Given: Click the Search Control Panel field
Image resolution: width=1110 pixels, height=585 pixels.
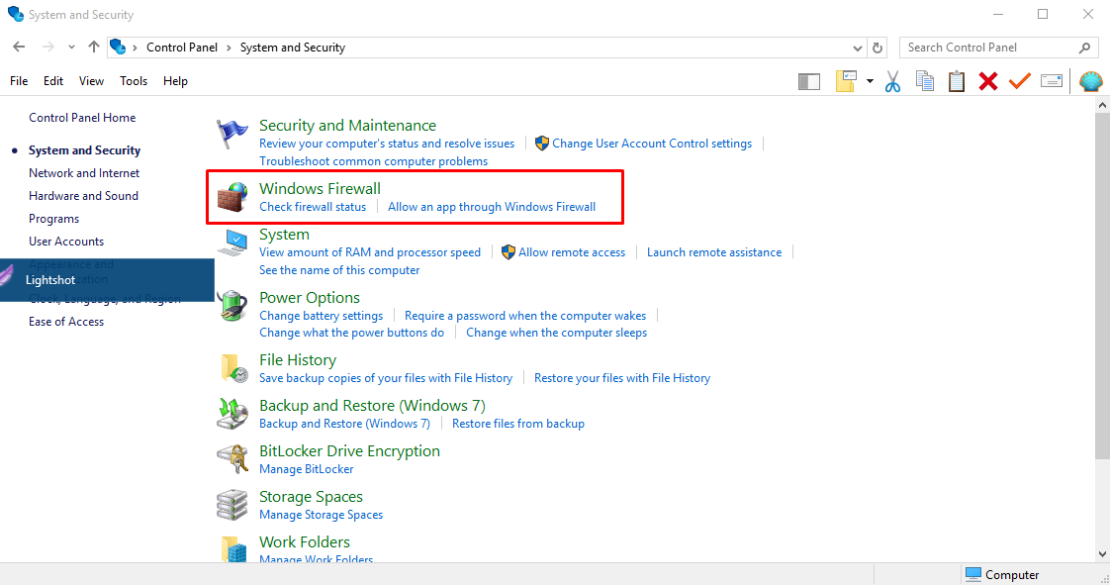Looking at the screenshot, I should tap(998, 48).
